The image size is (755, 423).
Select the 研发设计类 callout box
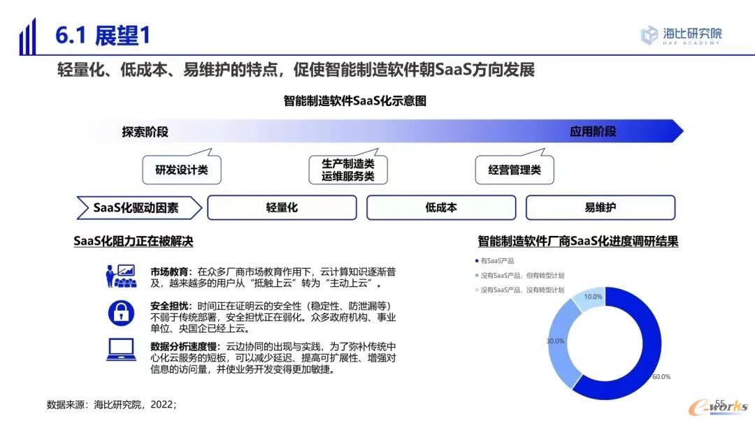pyautogui.click(x=182, y=170)
